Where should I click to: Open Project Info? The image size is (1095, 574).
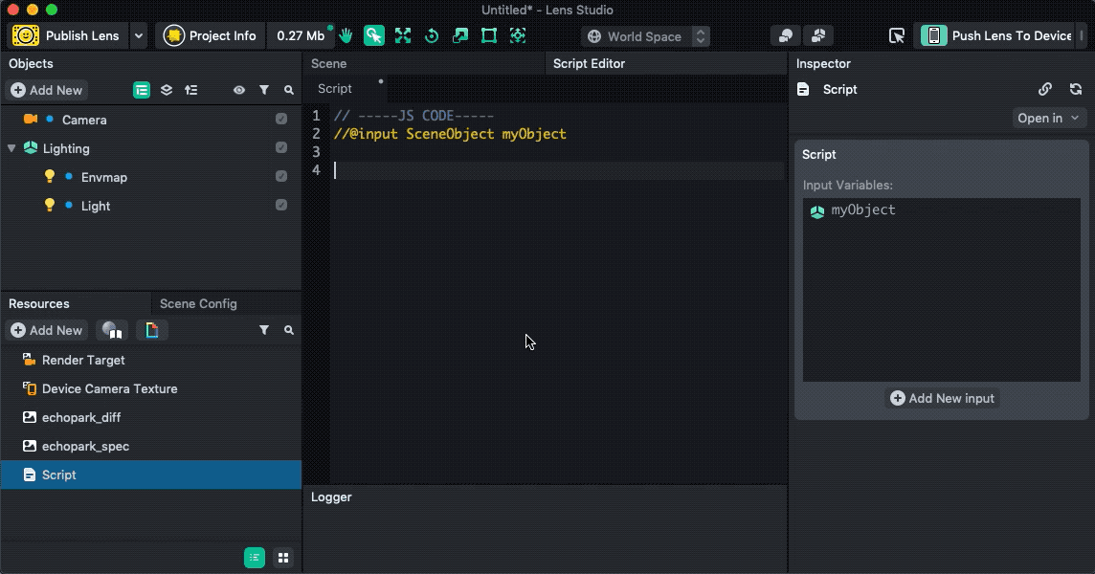211,35
